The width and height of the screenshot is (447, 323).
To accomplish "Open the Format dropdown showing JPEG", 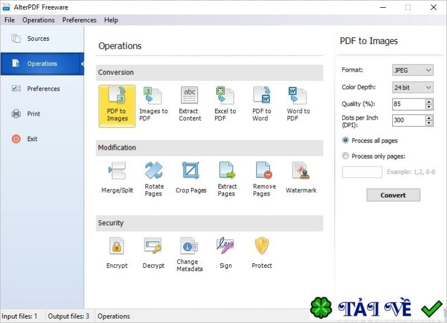I will (413, 70).
